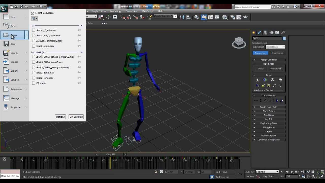Click the Bip001 object name field
This screenshot has height=183, width=325.
pos(267,38)
